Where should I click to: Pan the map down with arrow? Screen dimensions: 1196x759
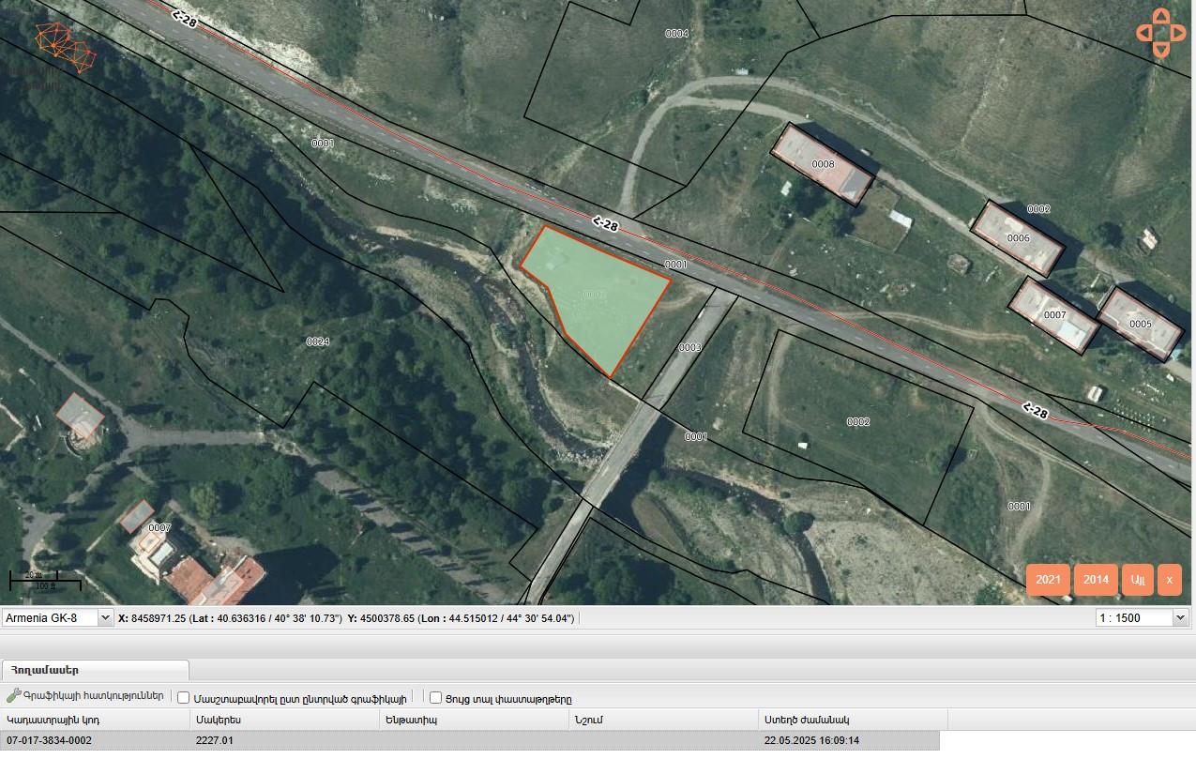pos(1161,50)
